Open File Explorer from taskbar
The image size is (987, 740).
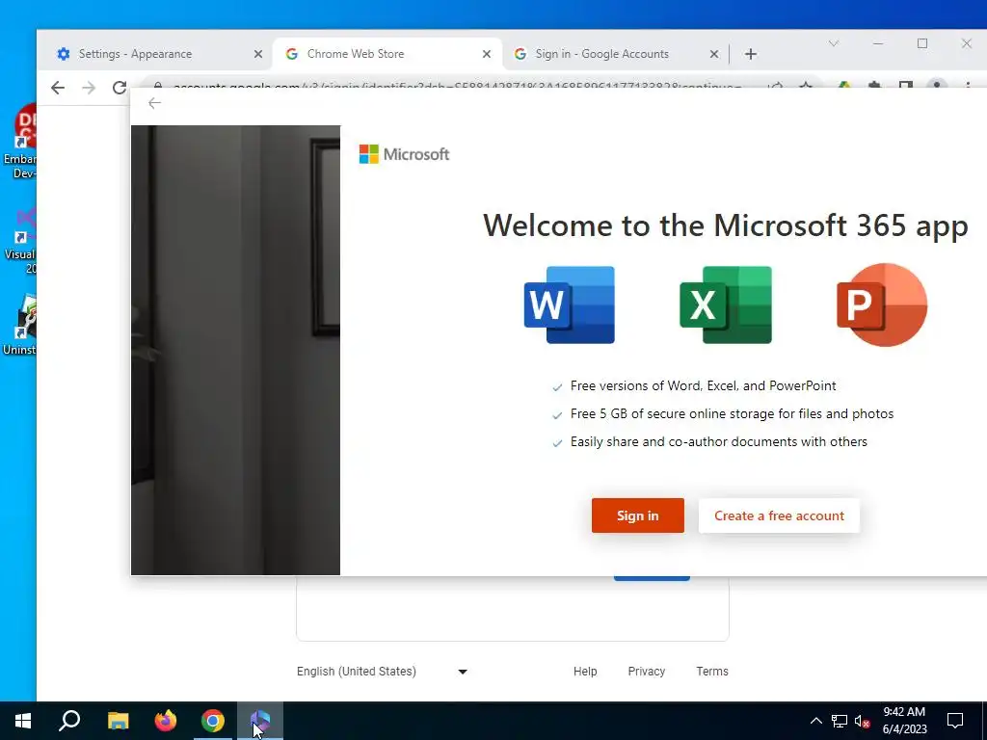[x=118, y=721]
